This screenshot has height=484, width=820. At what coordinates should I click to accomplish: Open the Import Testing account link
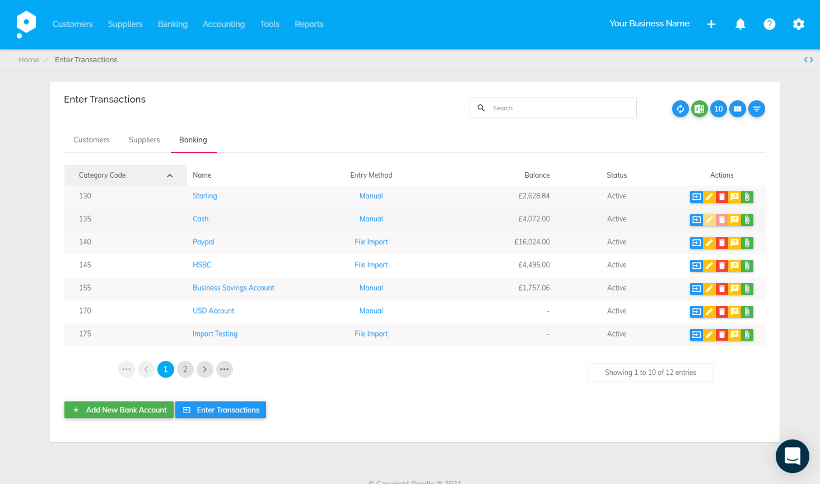[215, 334]
